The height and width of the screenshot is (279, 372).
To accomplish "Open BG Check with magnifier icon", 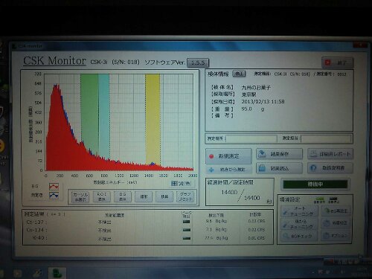I will pyautogui.click(x=299, y=236).
